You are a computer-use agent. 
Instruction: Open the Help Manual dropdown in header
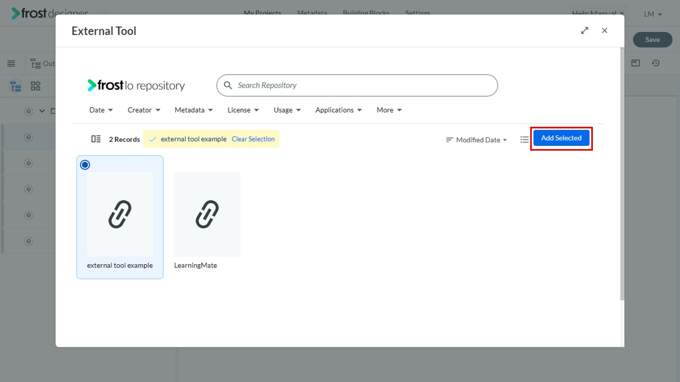point(598,14)
